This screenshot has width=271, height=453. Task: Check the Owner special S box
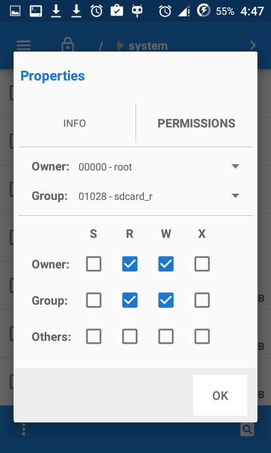click(x=94, y=264)
